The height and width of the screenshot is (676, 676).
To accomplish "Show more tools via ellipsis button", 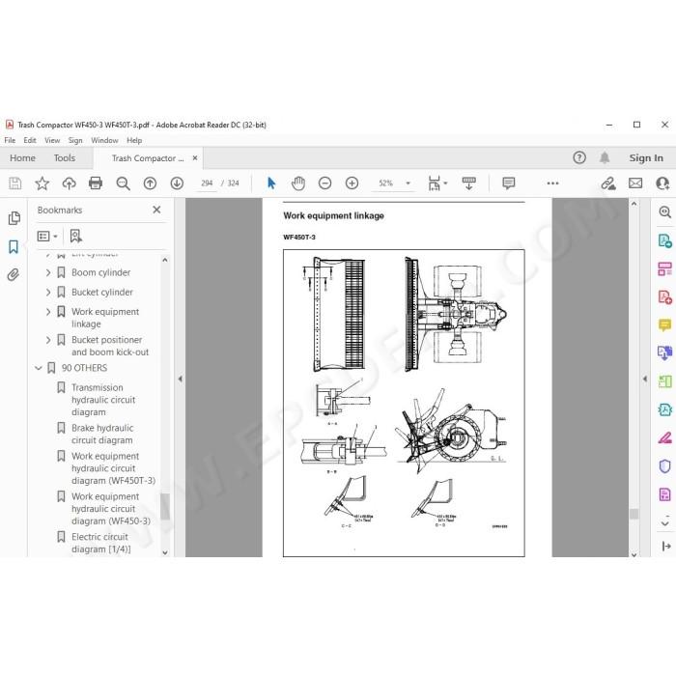I will click(552, 183).
